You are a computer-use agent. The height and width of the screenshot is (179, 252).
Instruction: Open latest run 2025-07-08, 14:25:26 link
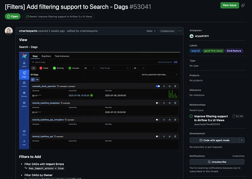pos(79,95)
